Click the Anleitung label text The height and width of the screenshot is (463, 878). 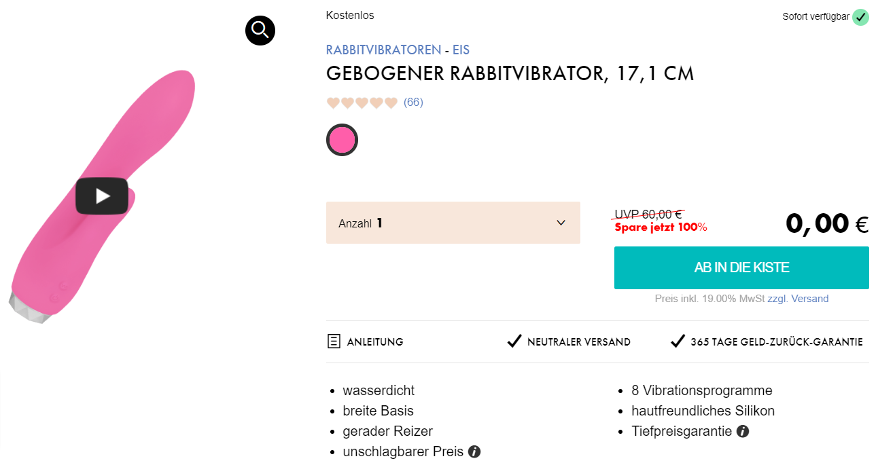pyautogui.click(x=375, y=342)
